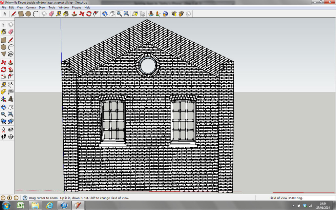The height and width of the screenshot is (210, 336).
Task: Open the Help menu
Action: tap(87, 7)
